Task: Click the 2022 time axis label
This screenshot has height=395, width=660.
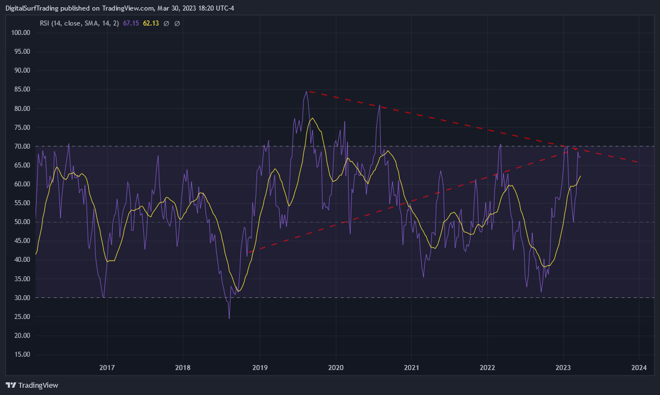Action: click(x=487, y=368)
